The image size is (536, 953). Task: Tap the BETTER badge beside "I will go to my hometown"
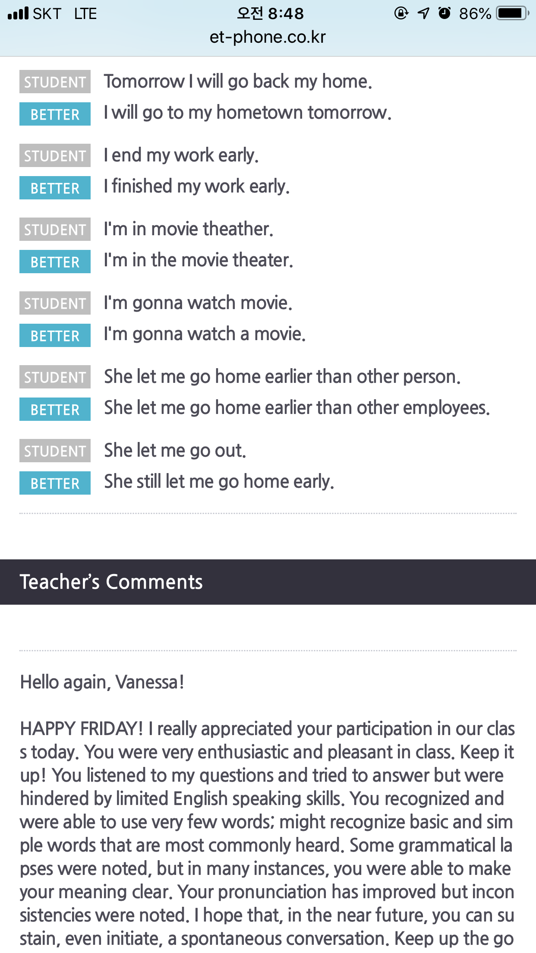pyautogui.click(x=55, y=114)
